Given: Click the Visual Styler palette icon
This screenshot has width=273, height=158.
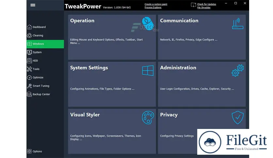Looking at the screenshot, I should (x=148, y=117).
